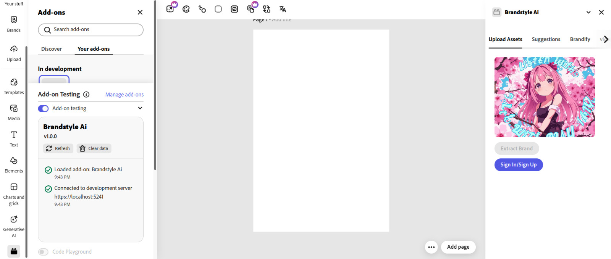Screen dimensions: 611x259
Task: Open Media in left sidebar
Action: [14, 113]
